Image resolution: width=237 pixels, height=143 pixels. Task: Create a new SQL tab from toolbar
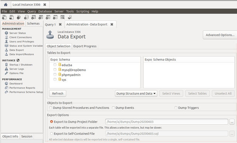tap(4, 17)
